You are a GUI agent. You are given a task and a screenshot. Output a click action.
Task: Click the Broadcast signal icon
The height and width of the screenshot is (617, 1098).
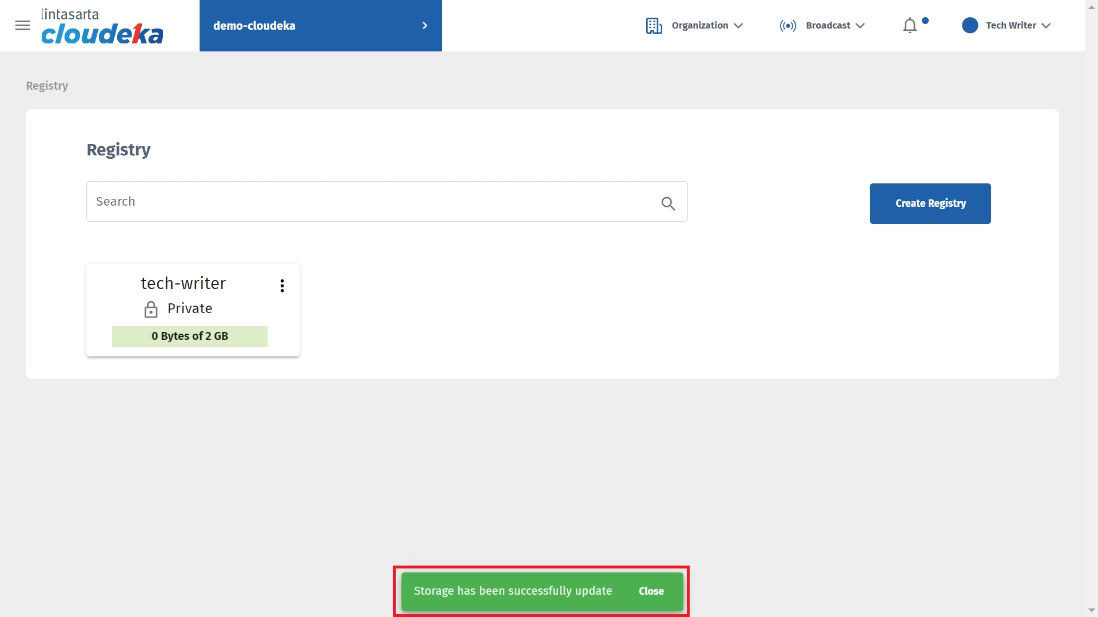click(x=787, y=26)
